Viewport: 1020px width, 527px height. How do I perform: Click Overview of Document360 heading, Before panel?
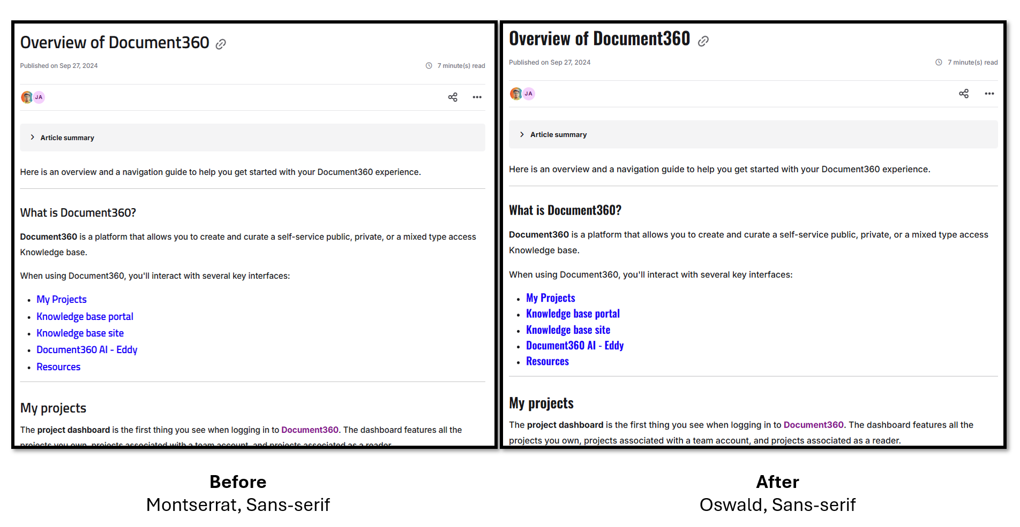(115, 43)
